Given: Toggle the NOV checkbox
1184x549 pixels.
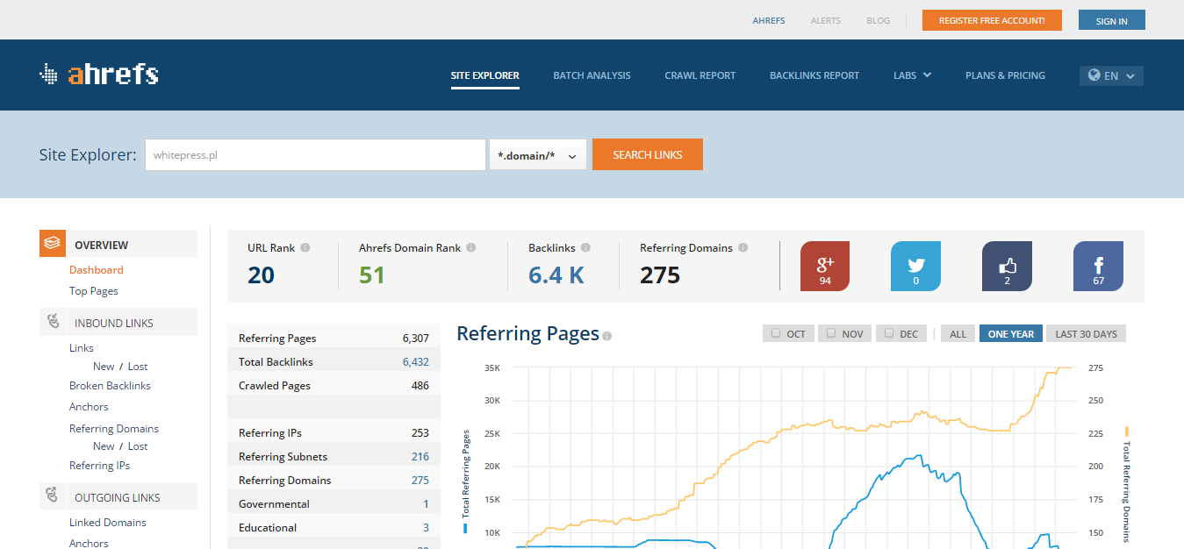Looking at the screenshot, I should tap(830, 333).
